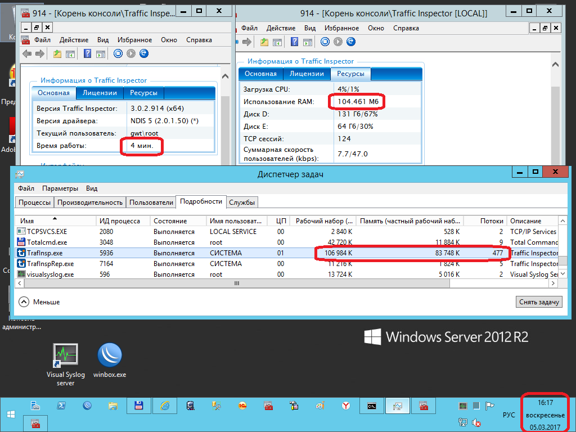Click right scroll arrow of Task Manager list
The height and width of the screenshot is (432, 576).
point(553,283)
